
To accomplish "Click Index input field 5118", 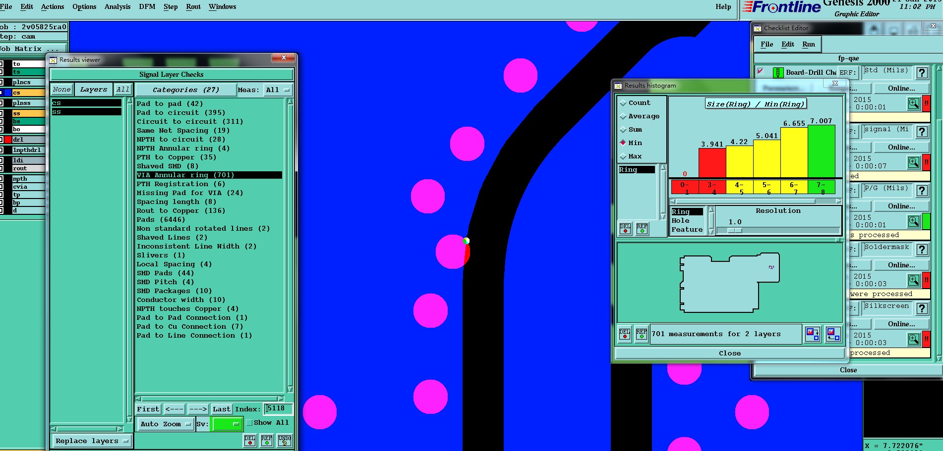I will 278,408.
